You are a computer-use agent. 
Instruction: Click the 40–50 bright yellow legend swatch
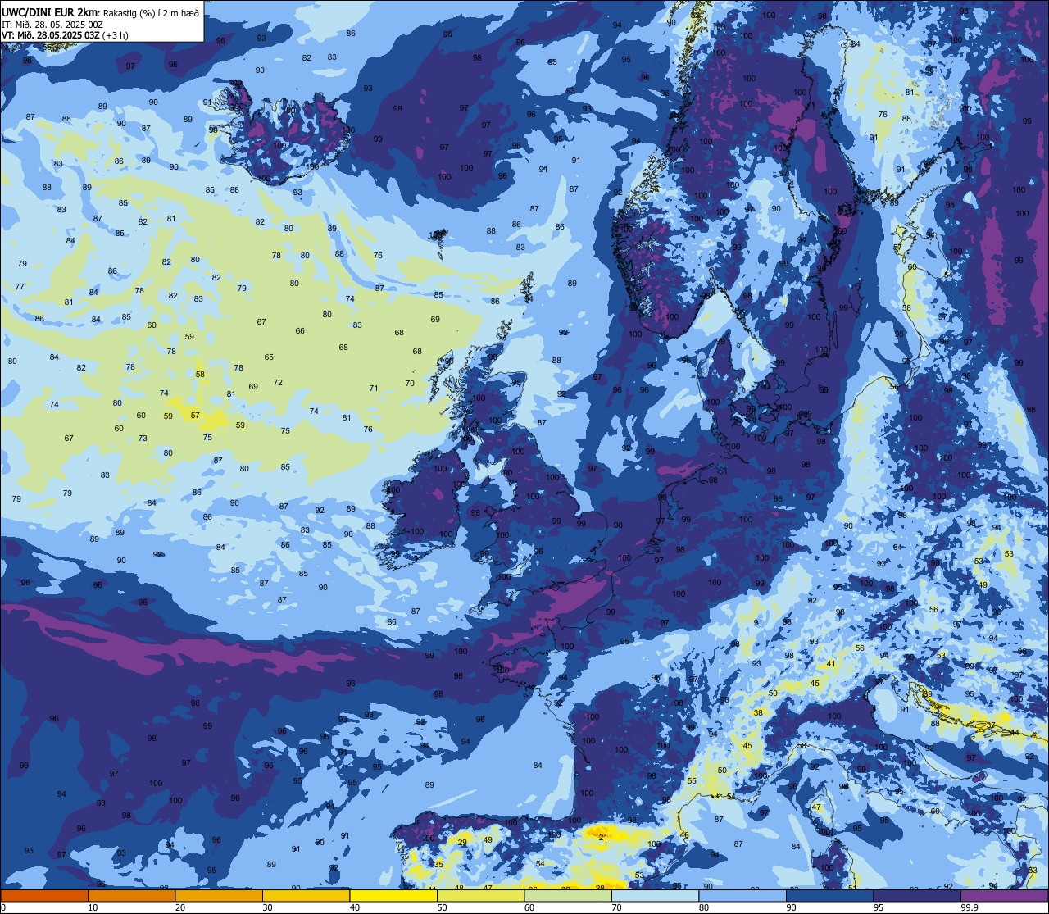click(393, 895)
